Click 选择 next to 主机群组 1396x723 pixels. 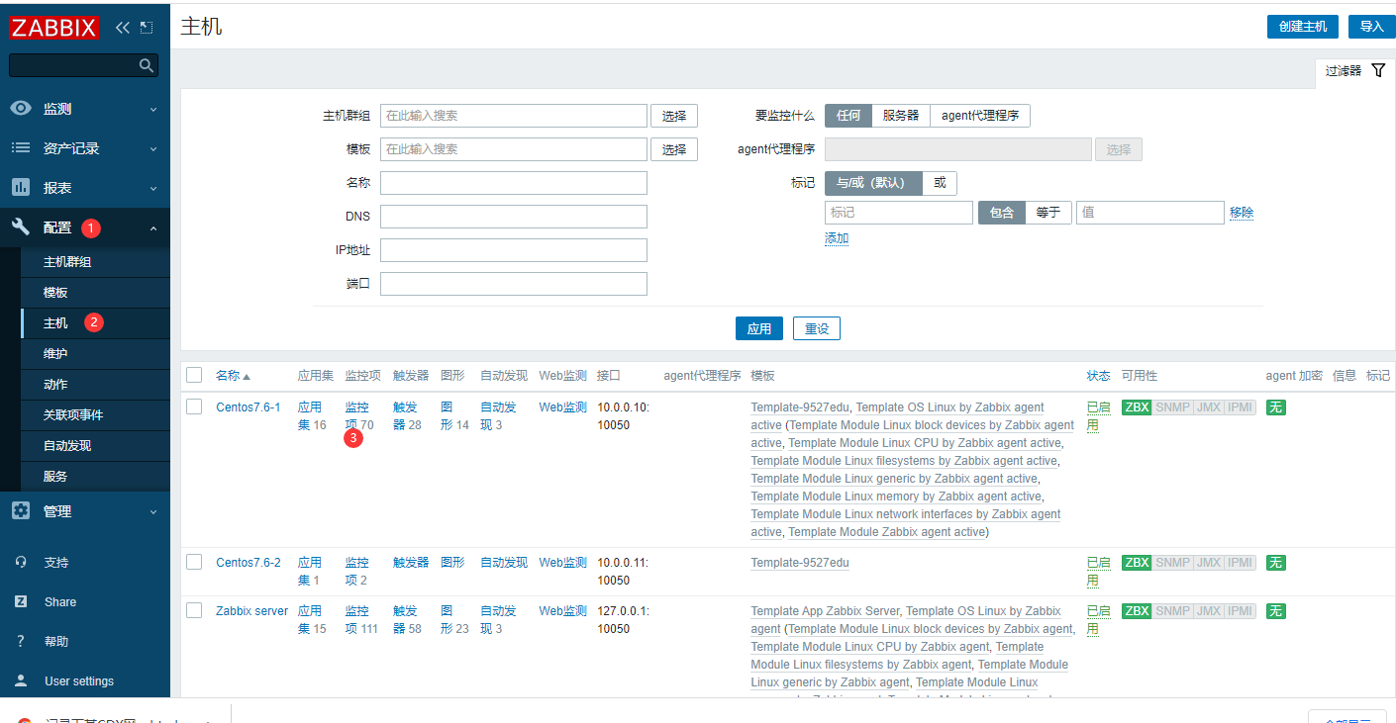(x=674, y=116)
